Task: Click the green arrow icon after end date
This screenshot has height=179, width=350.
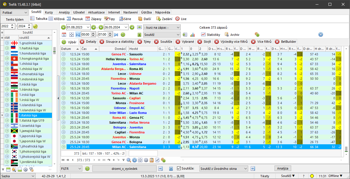Action: pos(132,28)
